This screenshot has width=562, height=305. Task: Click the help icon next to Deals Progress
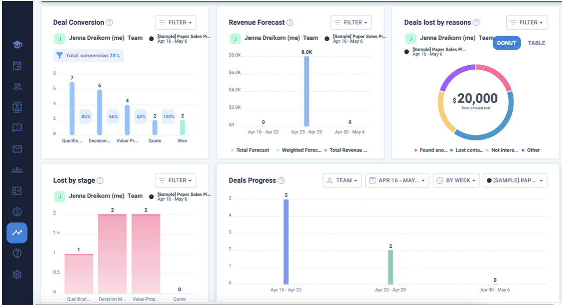(x=281, y=181)
